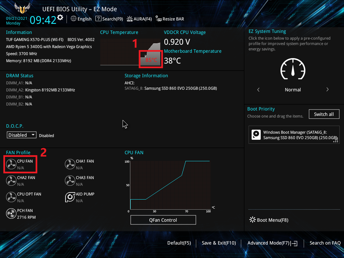The image size is (344, 258).
Task: Open Search on FAQ
Action: pos(325,243)
